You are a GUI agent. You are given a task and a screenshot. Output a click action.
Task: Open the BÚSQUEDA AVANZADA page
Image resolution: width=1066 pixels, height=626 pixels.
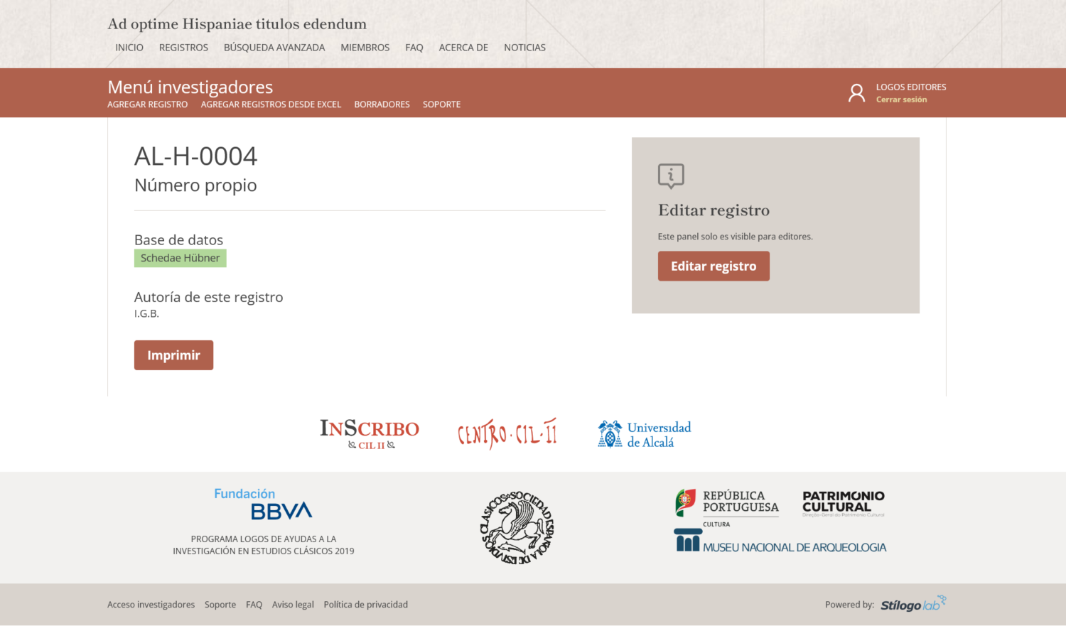[x=274, y=47]
